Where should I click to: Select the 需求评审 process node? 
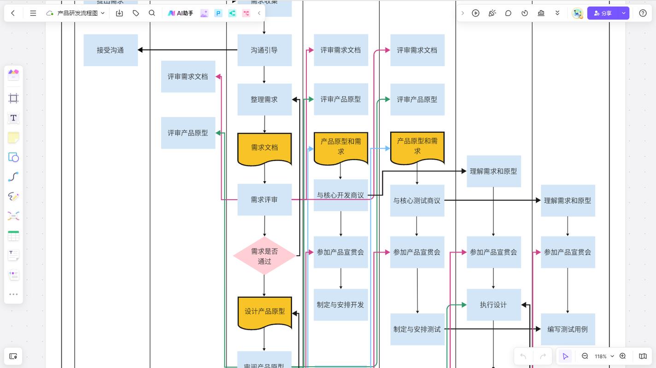coord(264,200)
